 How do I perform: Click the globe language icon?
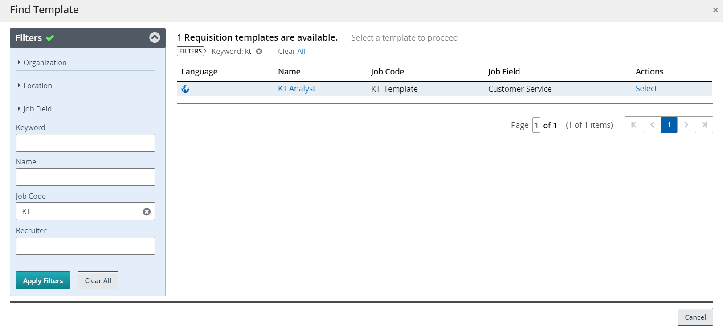point(185,89)
